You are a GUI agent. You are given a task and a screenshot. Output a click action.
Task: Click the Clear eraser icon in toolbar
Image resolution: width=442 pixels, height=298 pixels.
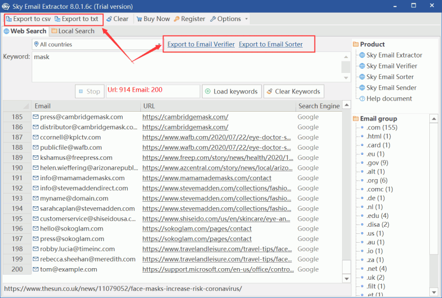point(109,19)
